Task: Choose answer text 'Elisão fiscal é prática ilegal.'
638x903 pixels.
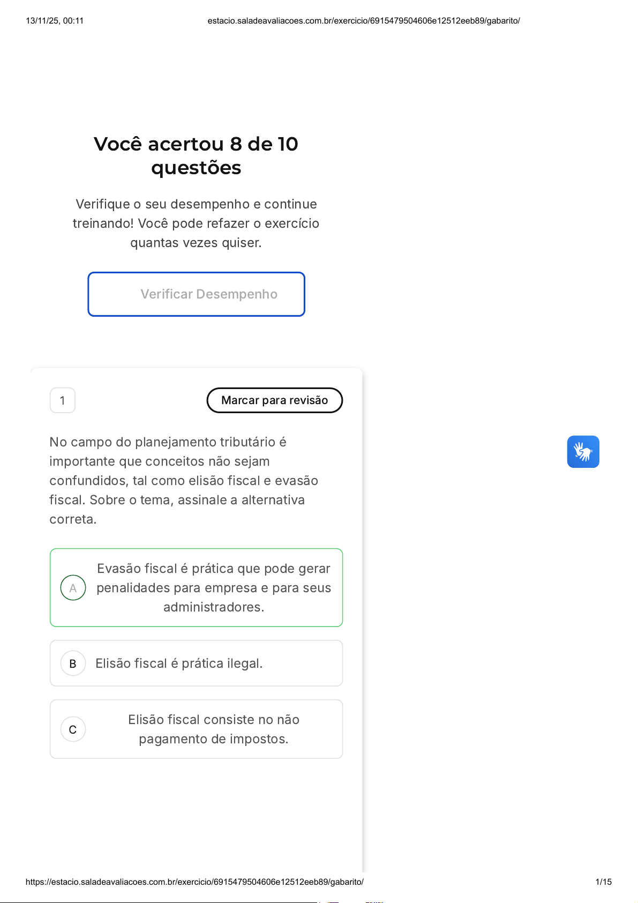Action: [179, 663]
